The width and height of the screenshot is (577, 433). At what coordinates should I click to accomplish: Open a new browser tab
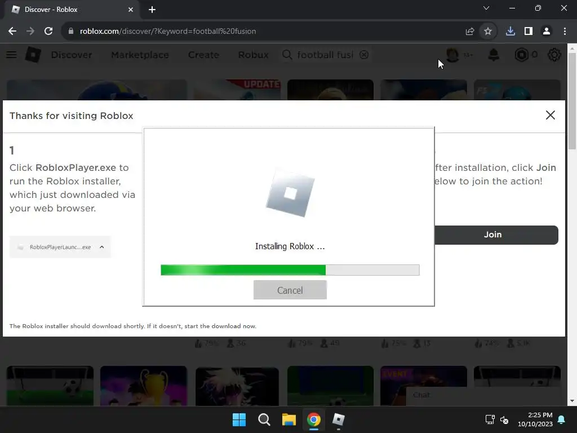(x=152, y=10)
